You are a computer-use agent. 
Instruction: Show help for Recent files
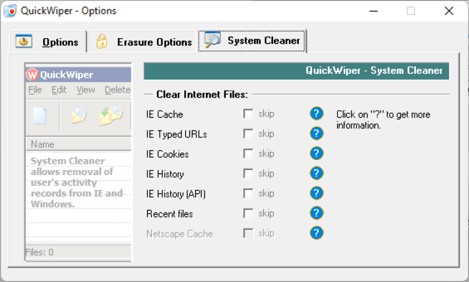[x=317, y=213]
